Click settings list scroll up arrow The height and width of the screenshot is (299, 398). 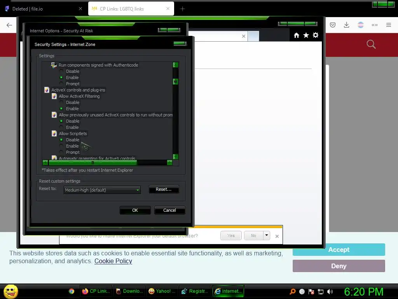pos(175,65)
